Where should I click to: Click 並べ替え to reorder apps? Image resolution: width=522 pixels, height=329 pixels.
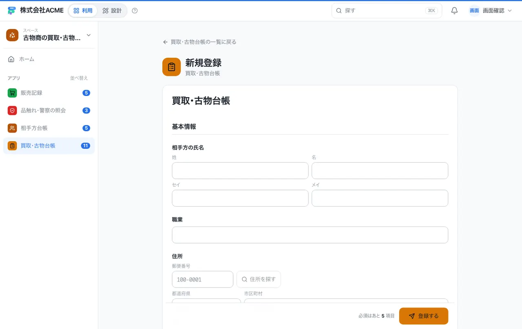tap(79, 78)
